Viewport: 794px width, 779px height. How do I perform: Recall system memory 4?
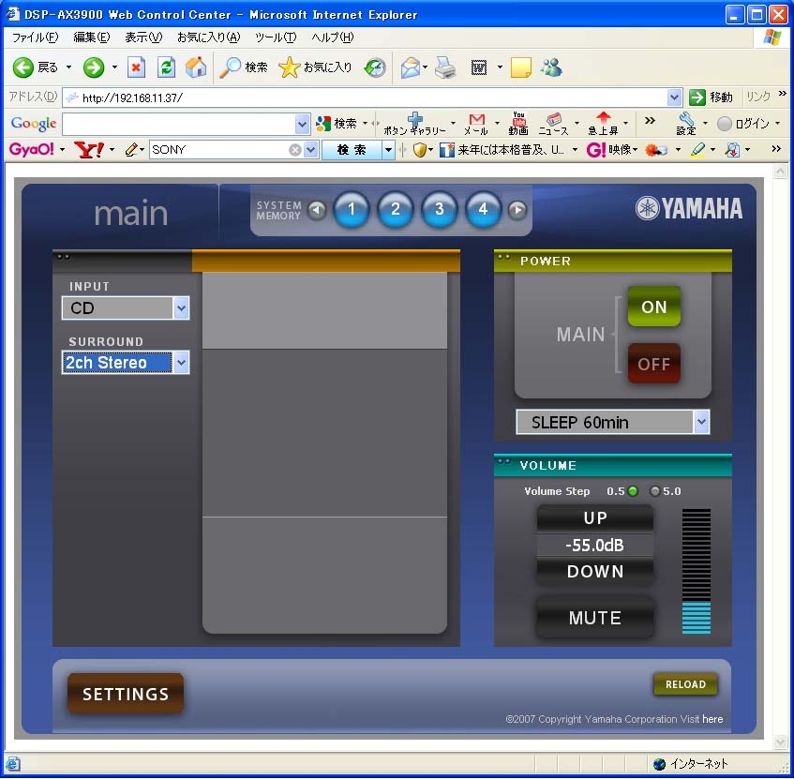point(483,209)
